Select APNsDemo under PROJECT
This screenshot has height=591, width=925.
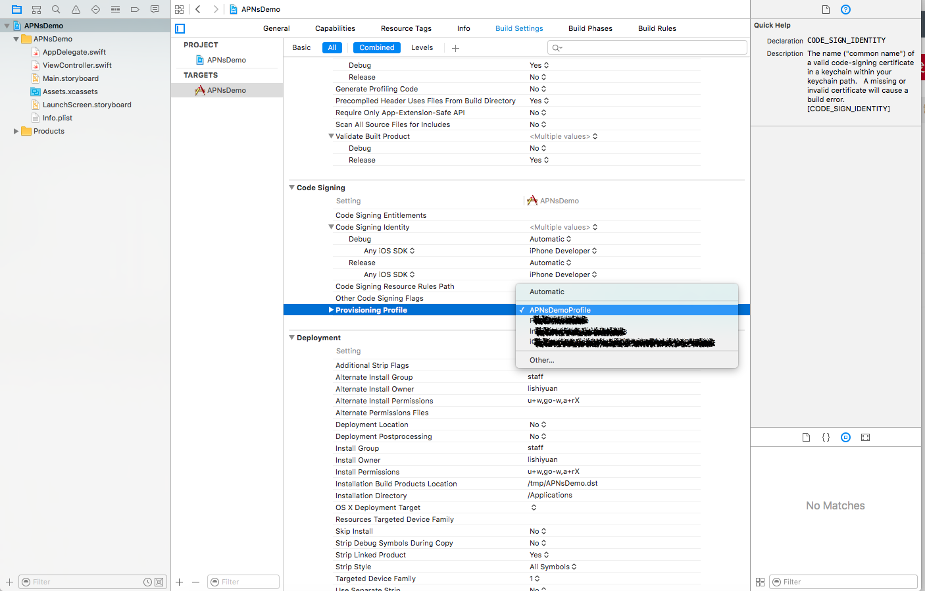tap(227, 60)
